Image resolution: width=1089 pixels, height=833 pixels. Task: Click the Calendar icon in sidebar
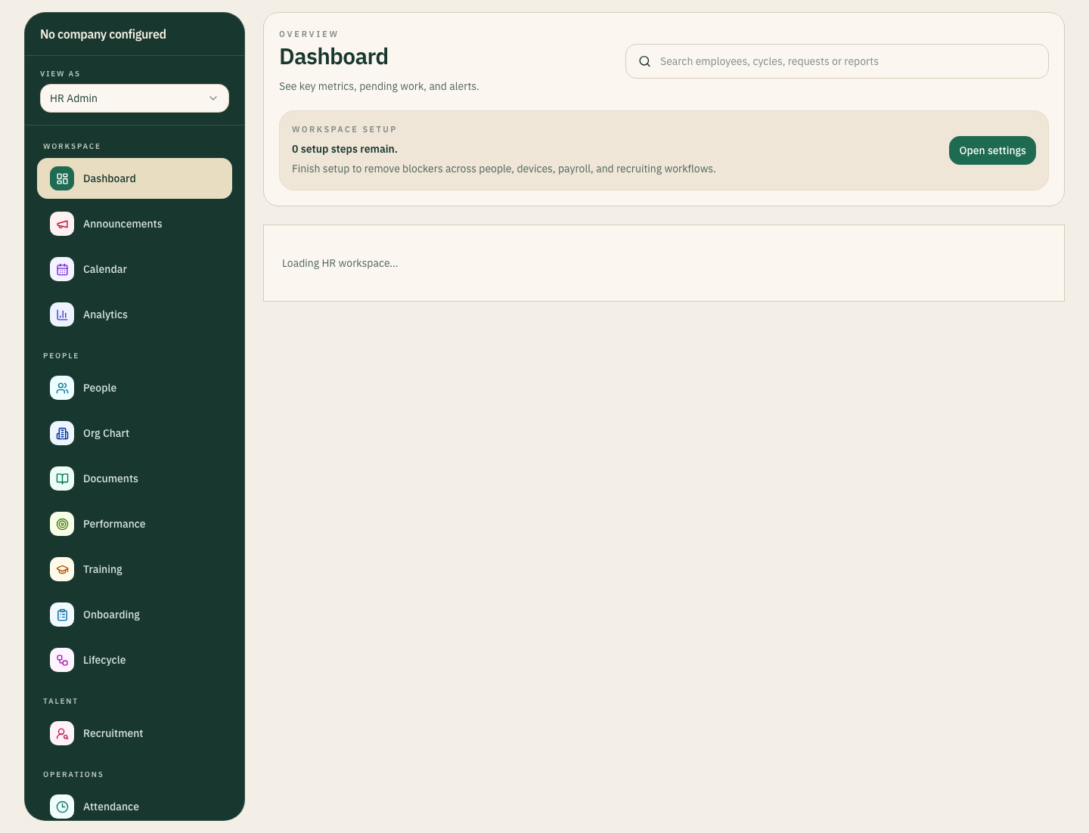[62, 269]
